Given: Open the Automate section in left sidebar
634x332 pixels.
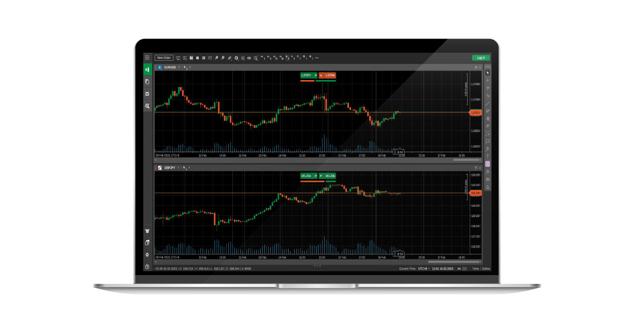Looking at the screenshot, I should [x=147, y=94].
